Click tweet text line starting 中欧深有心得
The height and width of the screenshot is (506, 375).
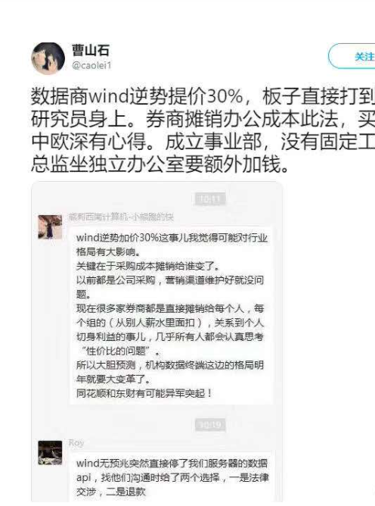[x=203, y=142]
